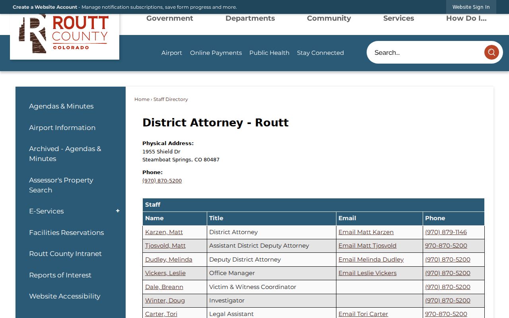509x318 pixels.
Task: Call the office phone (970) 870-5200 link below address
Action: click(162, 180)
